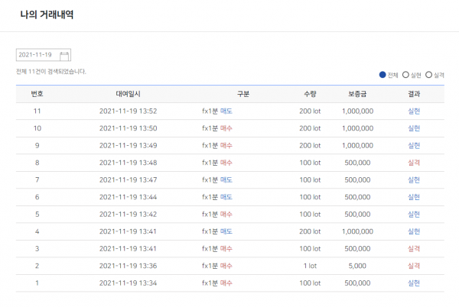Image resolution: width=459 pixels, height=307 pixels.
Task: Click 1,000,000 deposit in row 10
Action: [357, 128]
